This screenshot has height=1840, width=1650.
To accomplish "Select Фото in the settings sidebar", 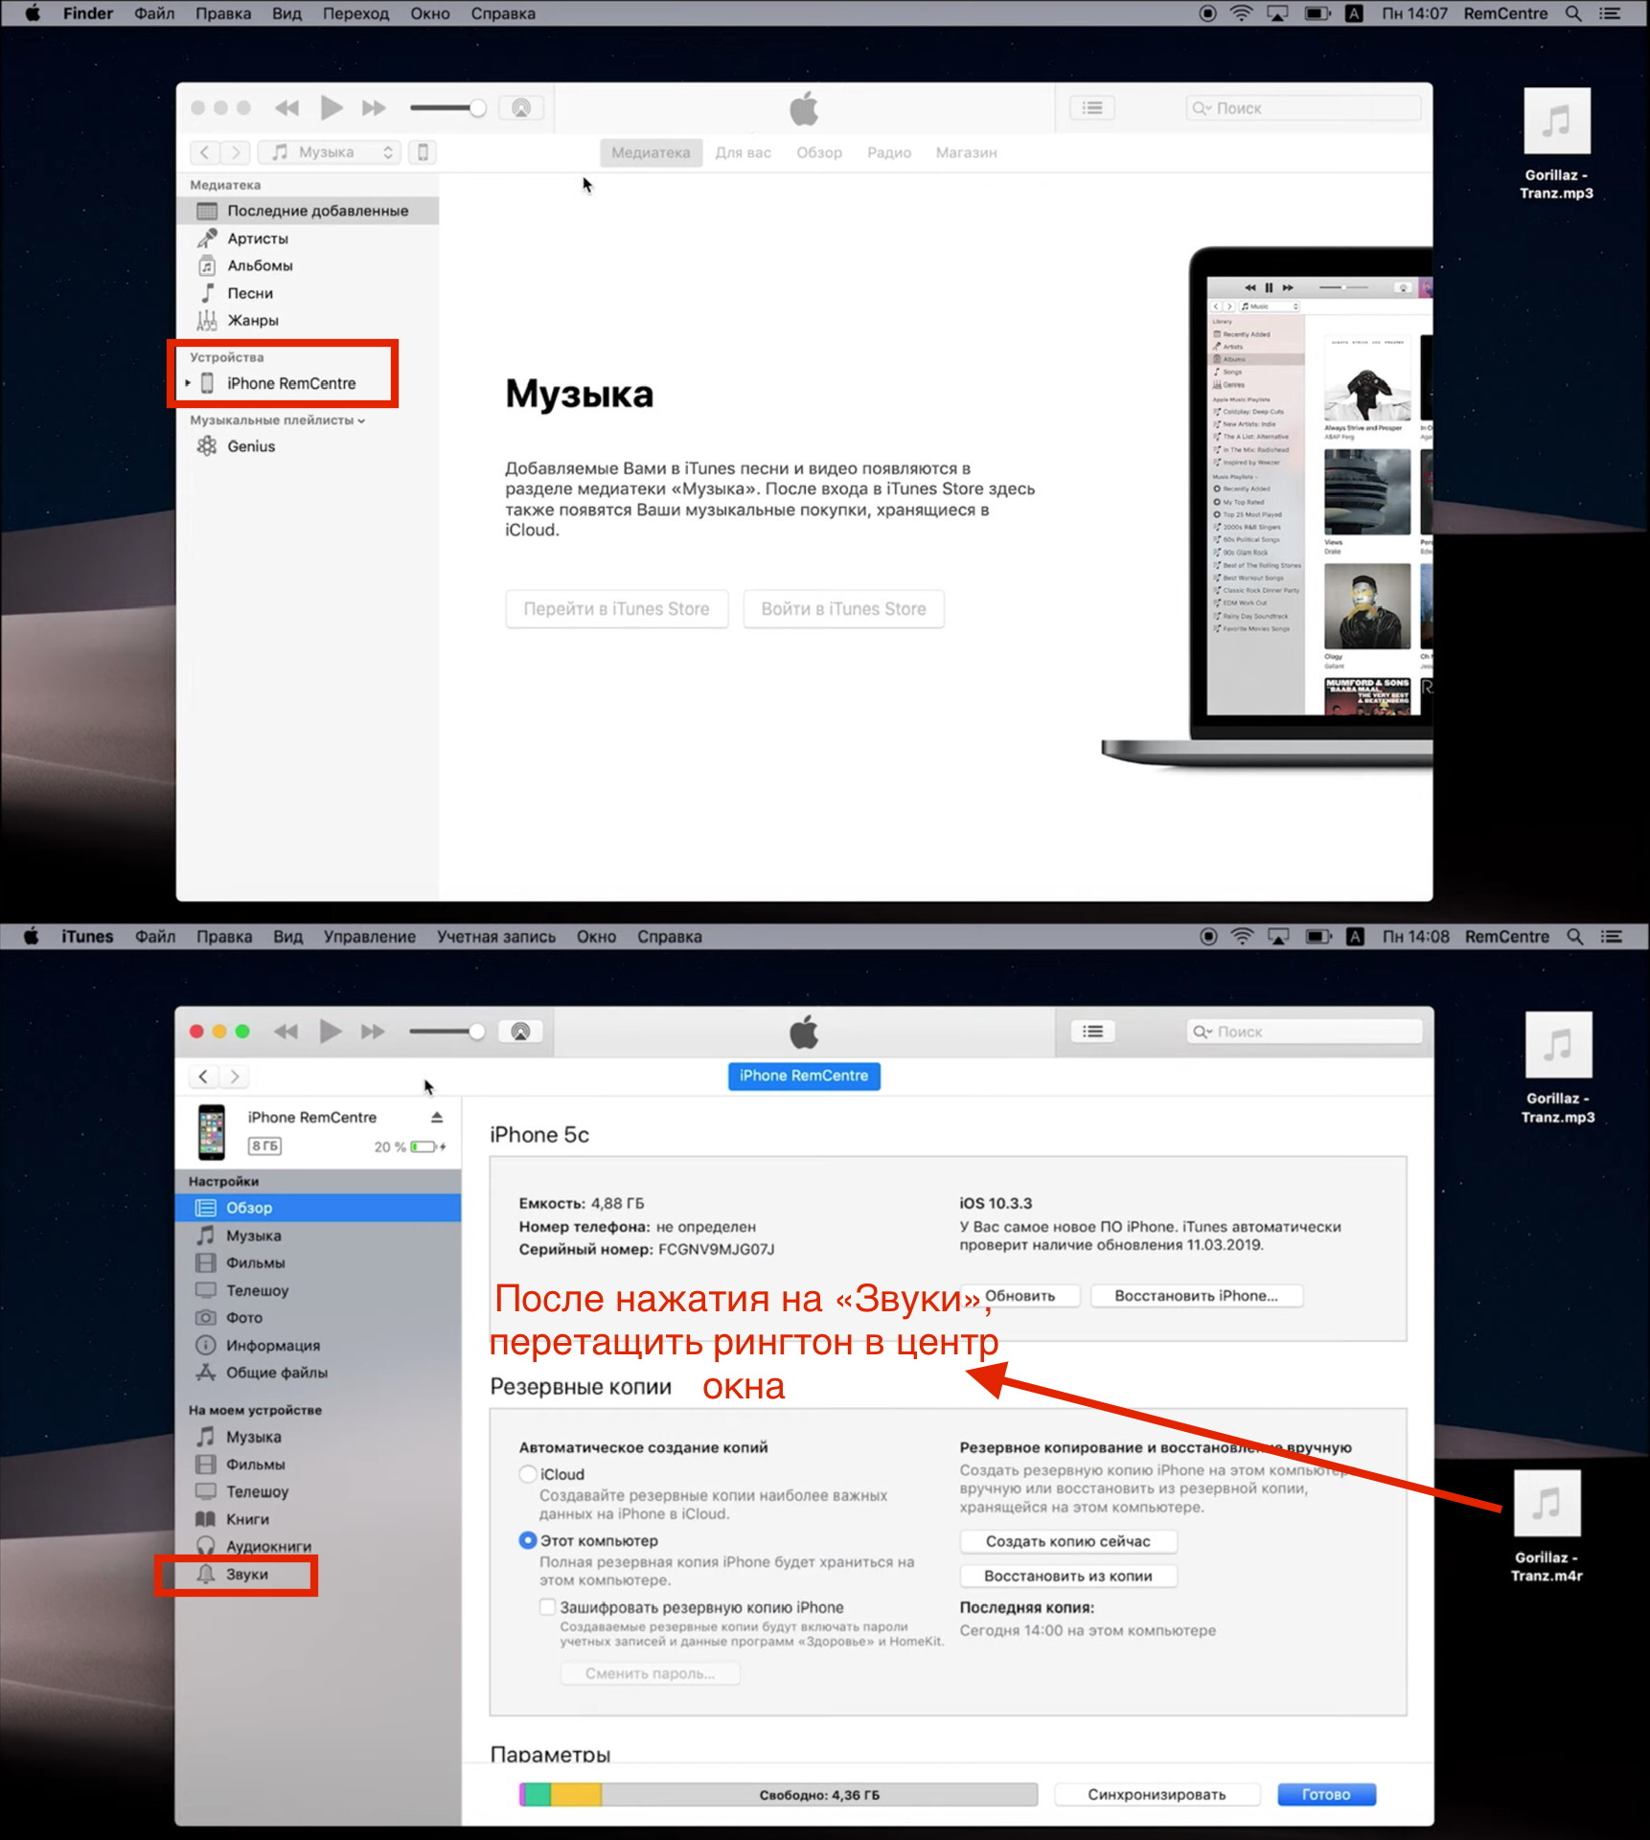I will 318,1318.
